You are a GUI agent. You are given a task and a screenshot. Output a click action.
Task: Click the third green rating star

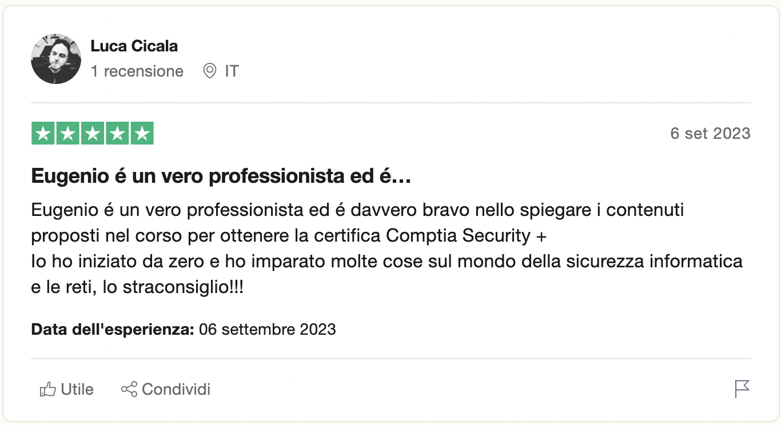pyautogui.click(x=93, y=134)
